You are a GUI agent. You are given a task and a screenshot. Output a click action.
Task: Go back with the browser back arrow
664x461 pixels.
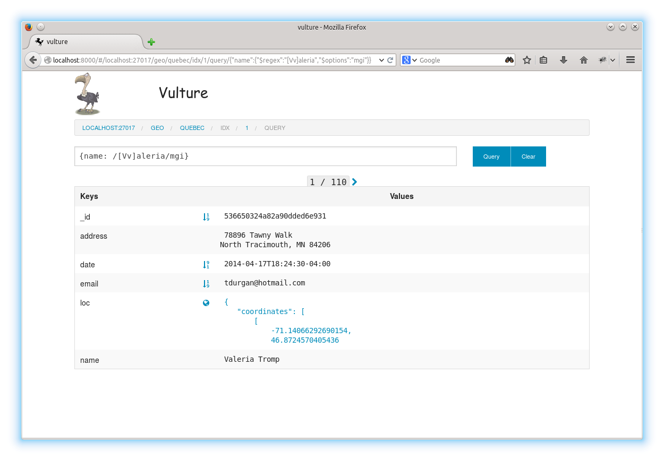coord(33,60)
